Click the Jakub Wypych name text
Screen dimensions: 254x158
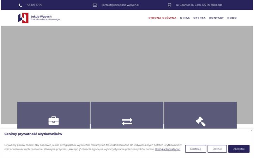pyautogui.click(x=41, y=17)
